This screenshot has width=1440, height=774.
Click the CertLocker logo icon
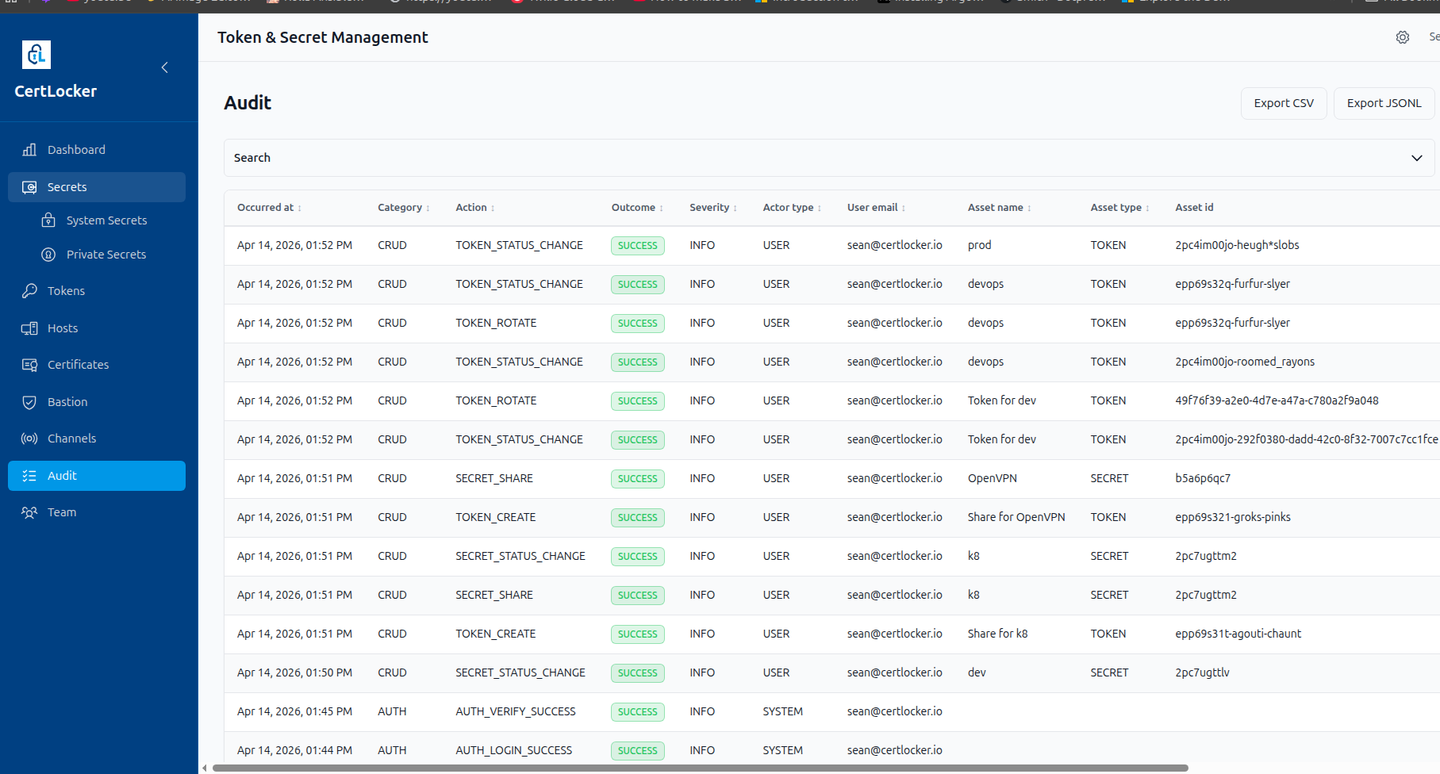click(x=36, y=55)
